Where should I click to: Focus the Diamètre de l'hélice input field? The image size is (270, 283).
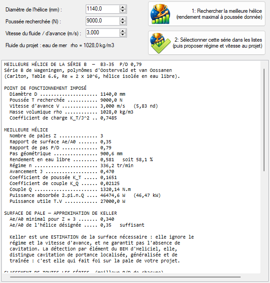click(103, 9)
